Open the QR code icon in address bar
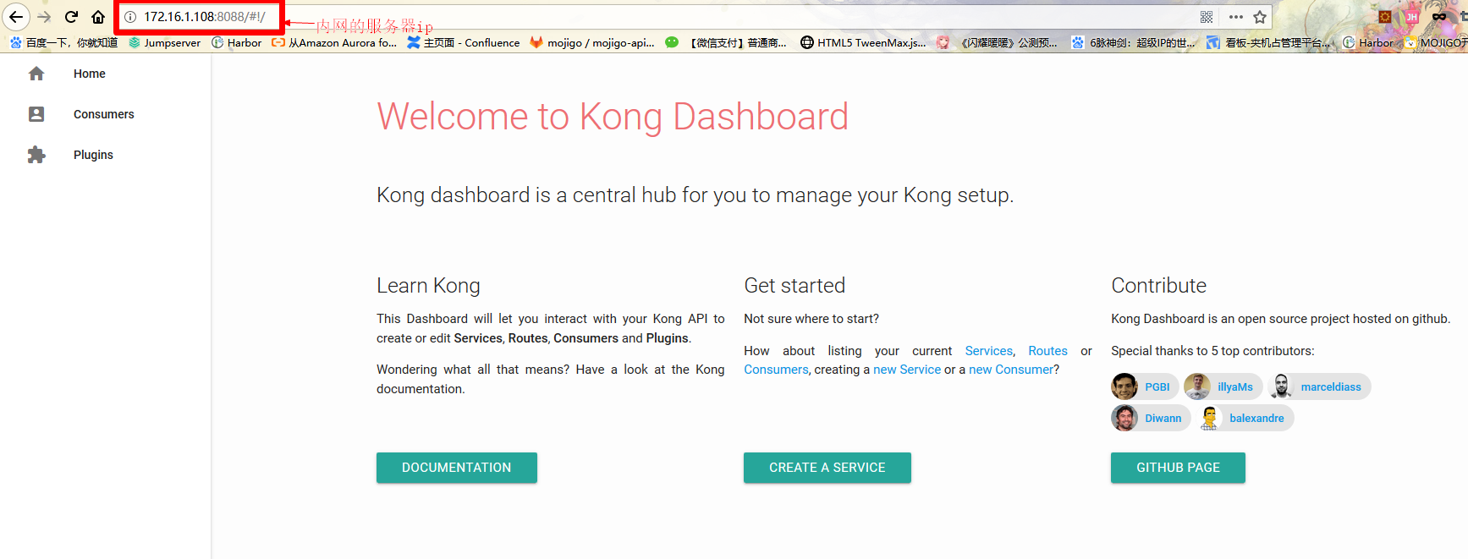This screenshot has height=559, width=1468. [1207, 17]
